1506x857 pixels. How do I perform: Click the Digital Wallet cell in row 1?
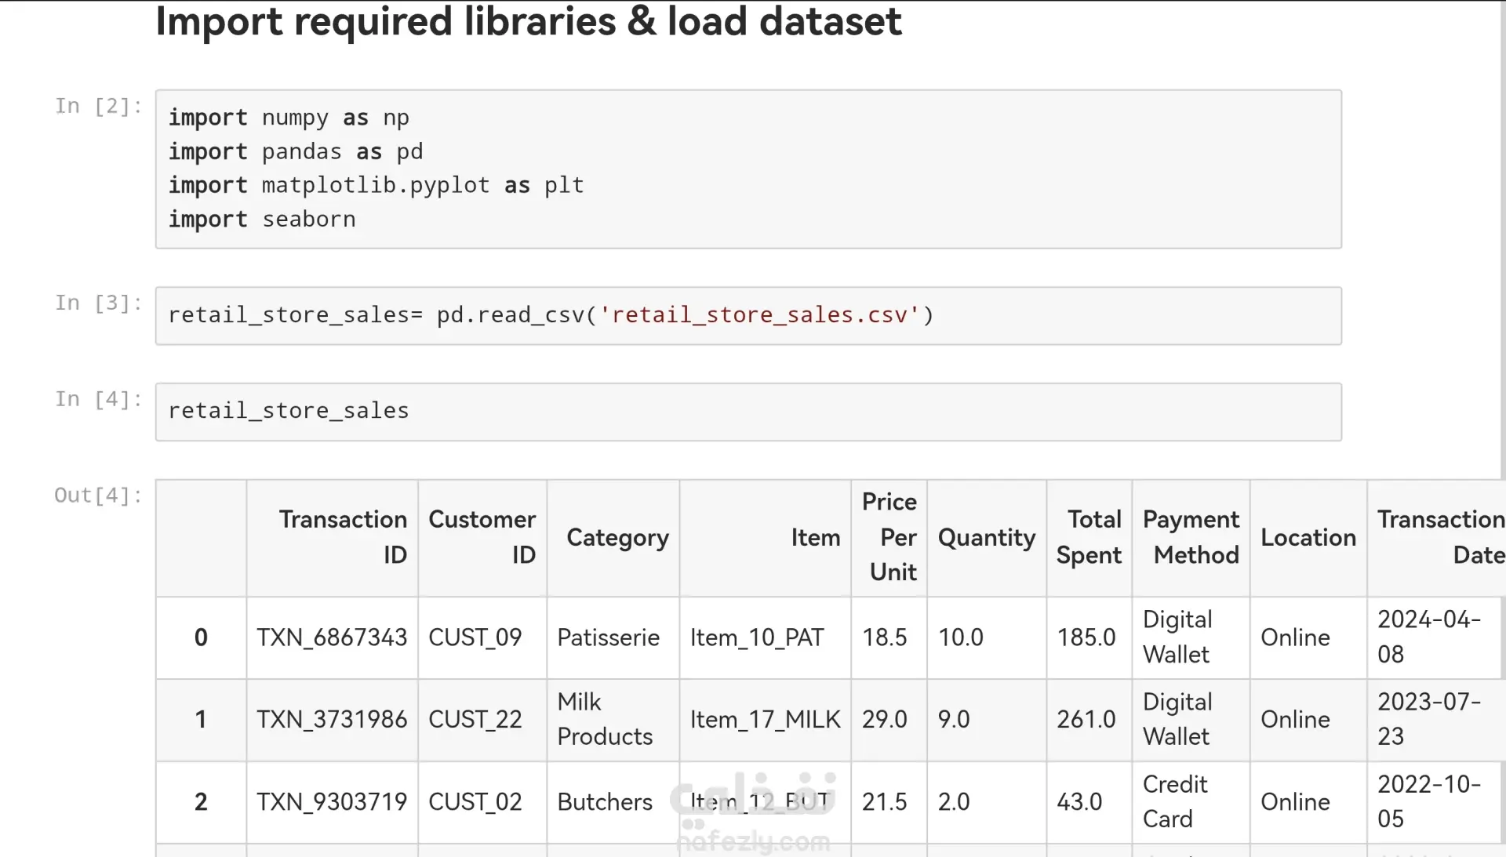1191,720
